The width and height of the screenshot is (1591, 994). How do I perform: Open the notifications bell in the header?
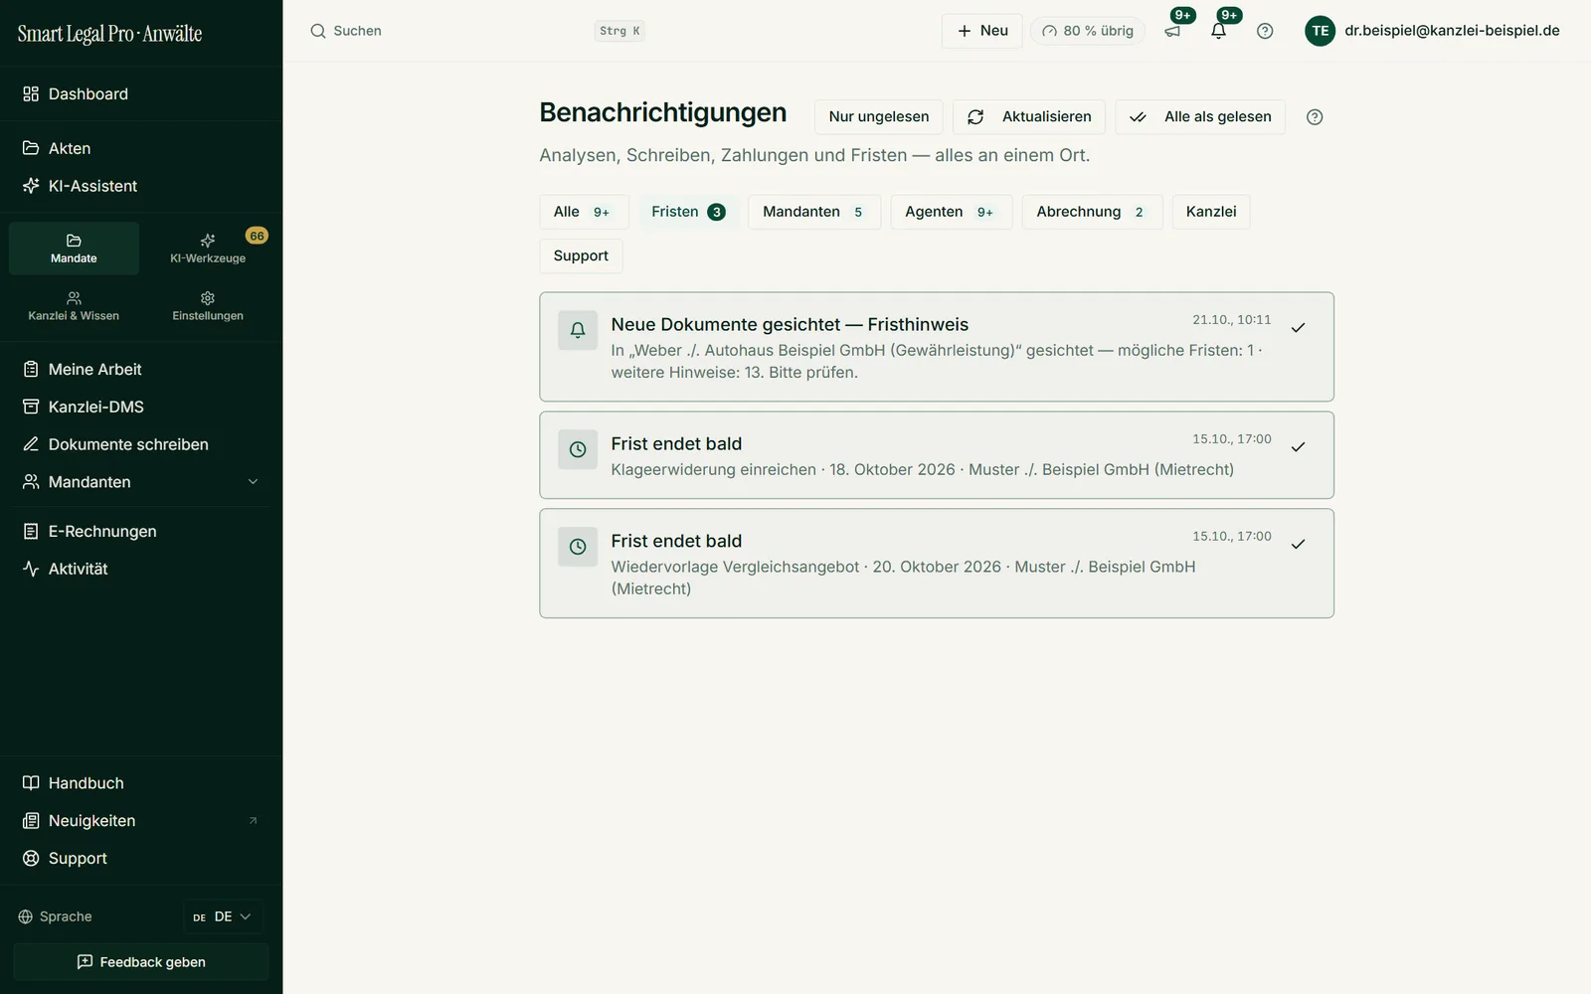pos(1218,31)
